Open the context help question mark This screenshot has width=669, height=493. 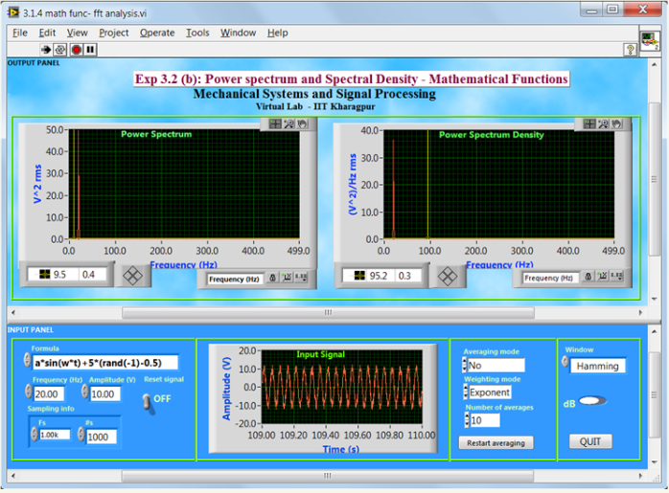(x=630, y=50)
